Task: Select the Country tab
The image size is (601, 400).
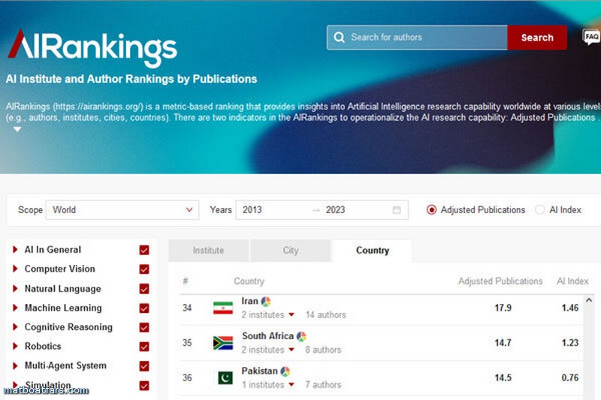Action: click(x=373, y=251)
